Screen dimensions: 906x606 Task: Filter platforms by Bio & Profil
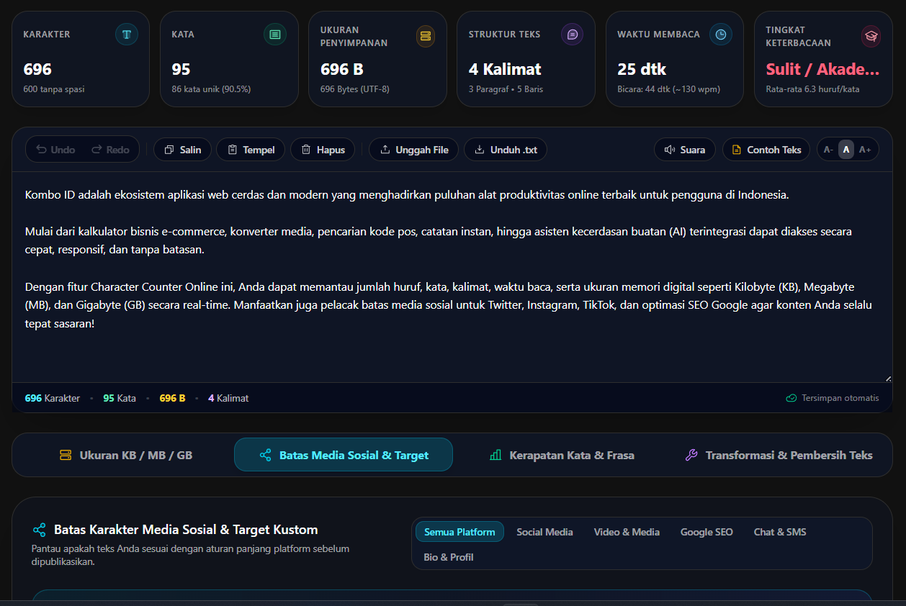pyautogui.click(x=449, y=557)
